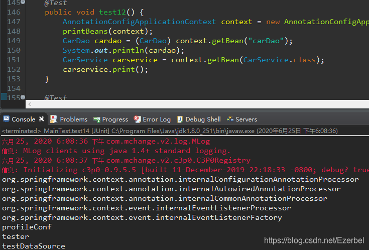
Task: Collapse the method at line 155
Action: click(23, 97)
